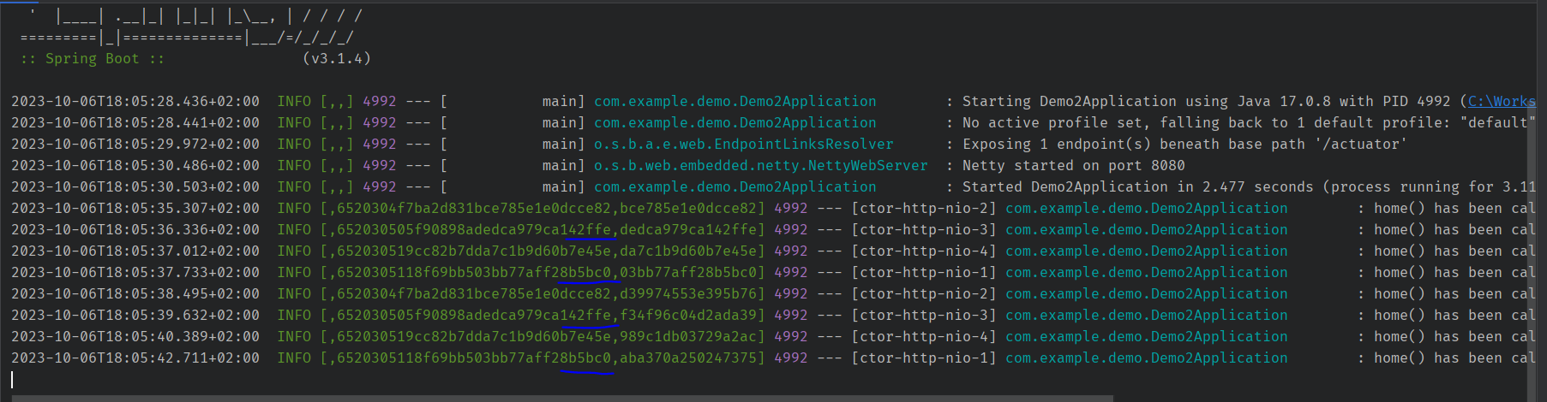Viewport: 1547px width, 402px height.
Task: Click [ctor-http-nio-2] in the 18:05:38.495 row
Action: coord(924,293)
